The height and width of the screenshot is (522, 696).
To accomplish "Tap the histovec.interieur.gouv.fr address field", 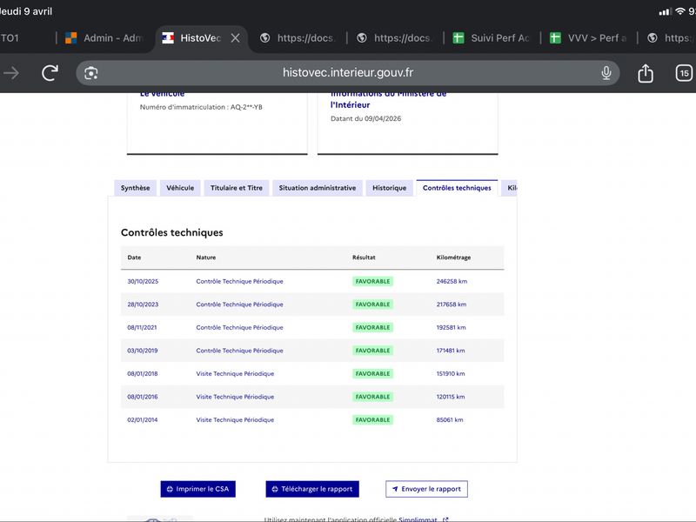I will [348, 73].
